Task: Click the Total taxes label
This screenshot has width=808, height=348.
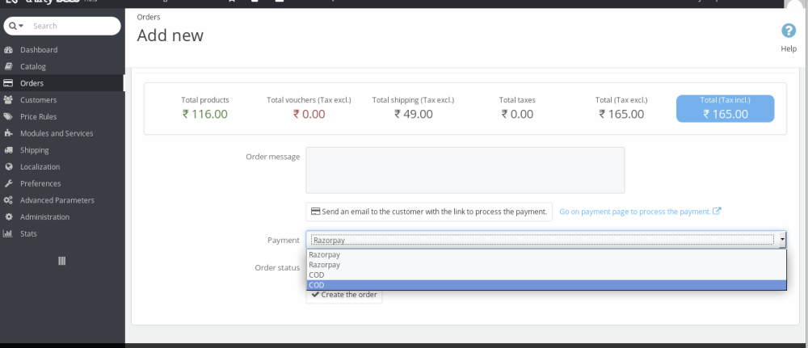Action: pyautogui.click(x=517, y=100)
